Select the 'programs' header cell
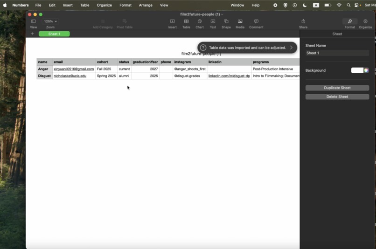Viewport: 376px width, 249px height. [x=276, y=62]
